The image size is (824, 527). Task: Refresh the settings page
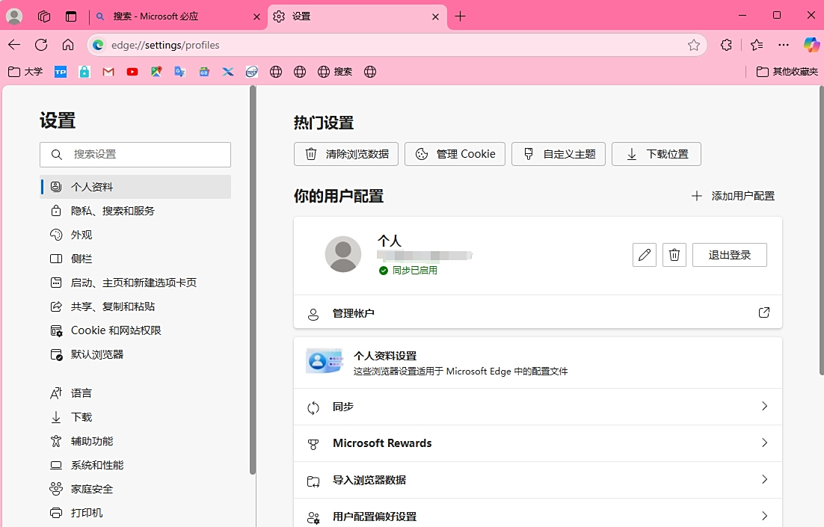pyautogui.click(x=41, y=45)
